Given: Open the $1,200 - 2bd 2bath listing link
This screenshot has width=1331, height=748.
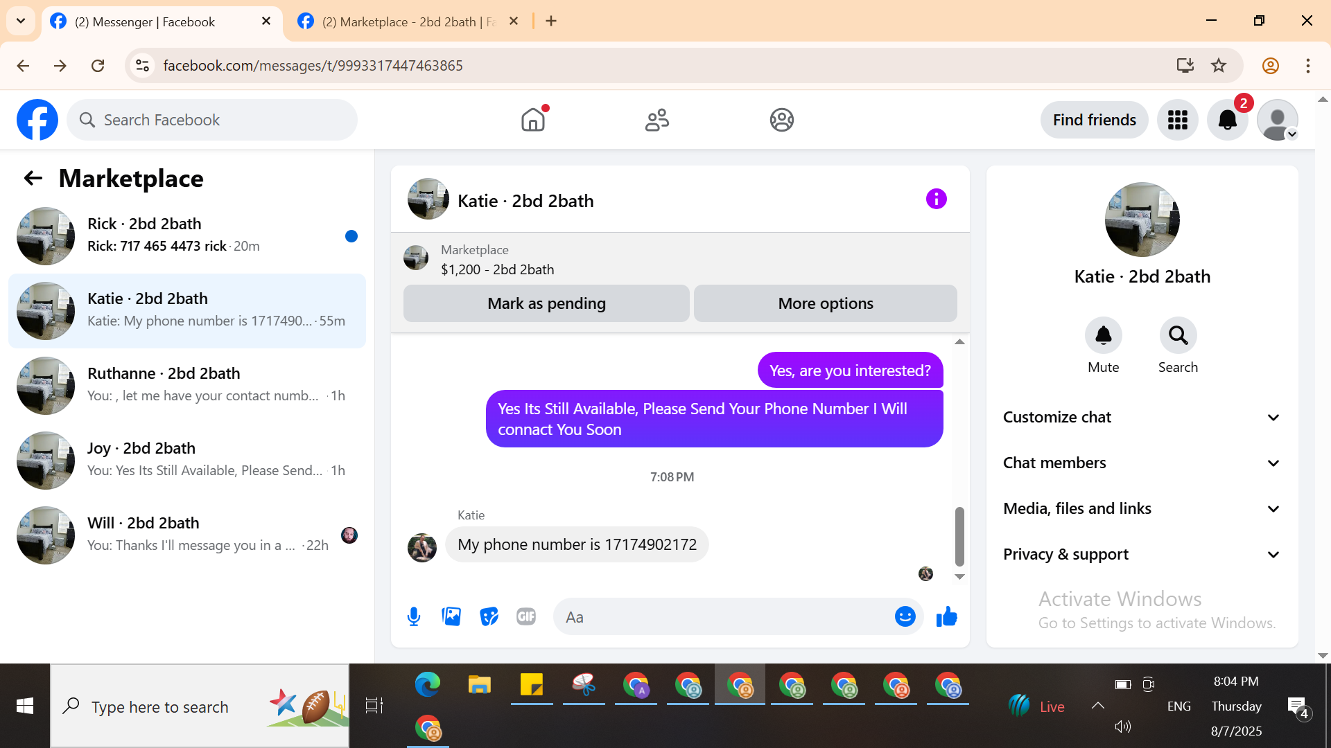Looking at the screenshot, I should [498, 269].
